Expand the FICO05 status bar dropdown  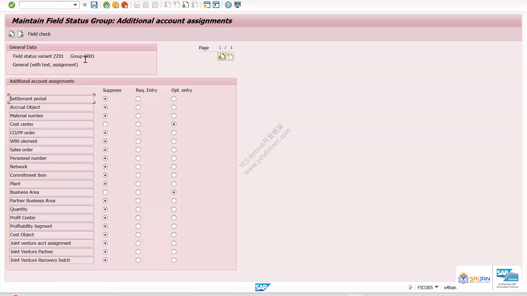436,287
